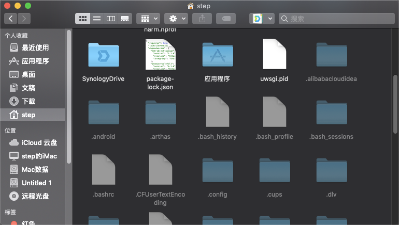The width and height of the screenshot is (399, 225).
Task: Open 下载 in the sidebar
Action: pos(33,101)
